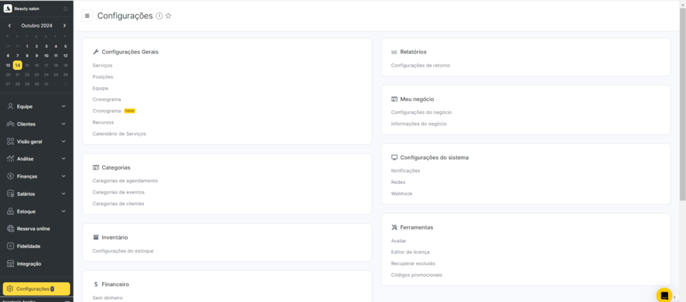Go to next month in calendar
This screenshot has height=302, width=686.
coord(64,26)
